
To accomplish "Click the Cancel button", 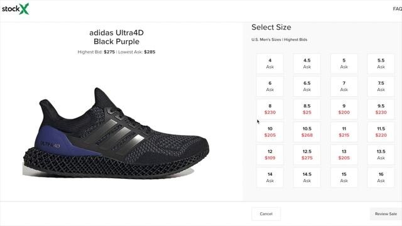I will point(266,213).
